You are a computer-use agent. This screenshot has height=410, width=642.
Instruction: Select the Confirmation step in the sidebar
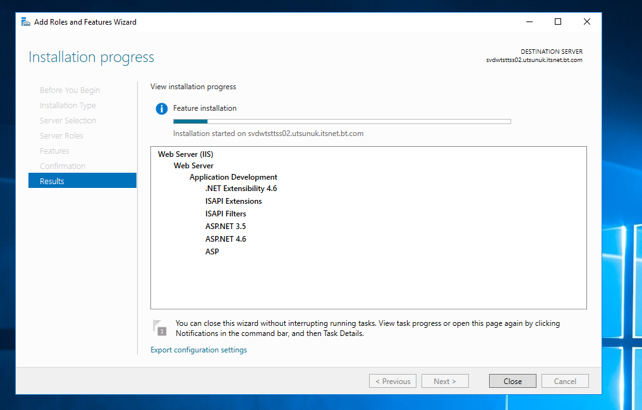(63, 166)
